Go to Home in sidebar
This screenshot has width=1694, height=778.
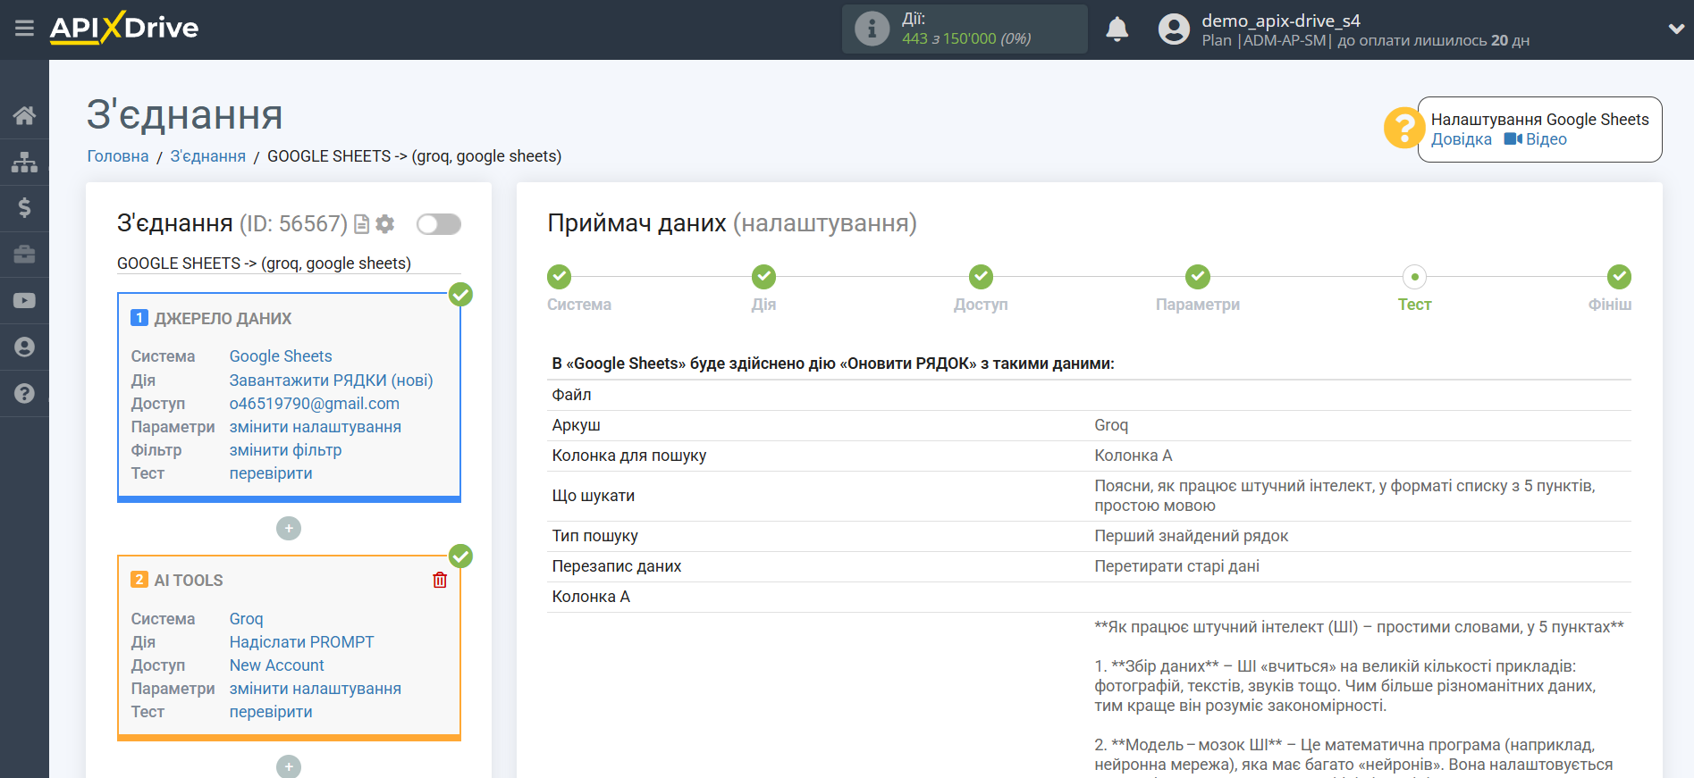(x=24, y=115)
